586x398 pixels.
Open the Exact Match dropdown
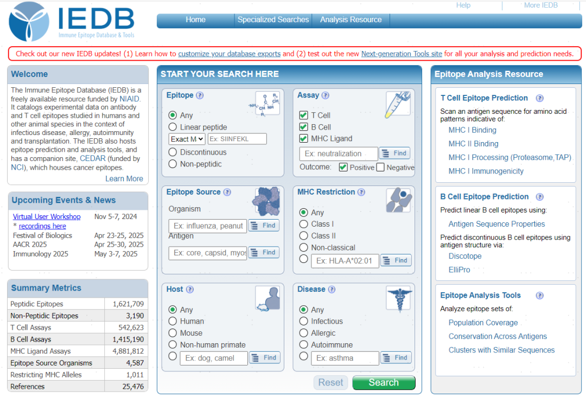(x=187, y=139)
